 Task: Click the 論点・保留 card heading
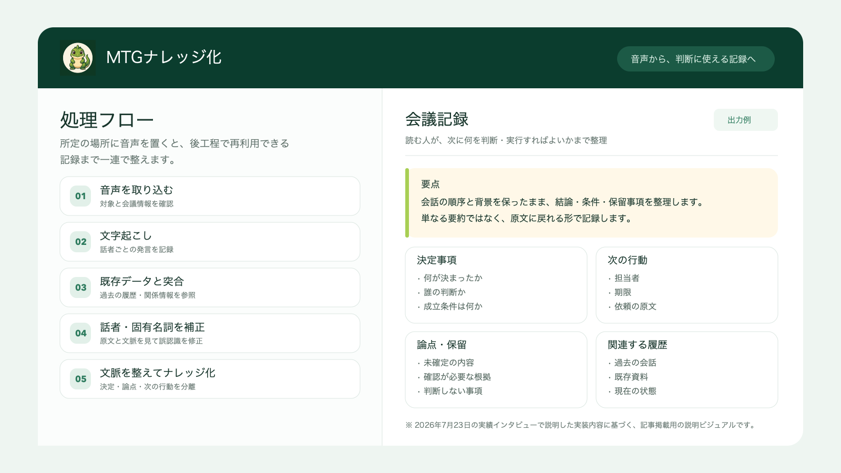click(x=442, y=345)
